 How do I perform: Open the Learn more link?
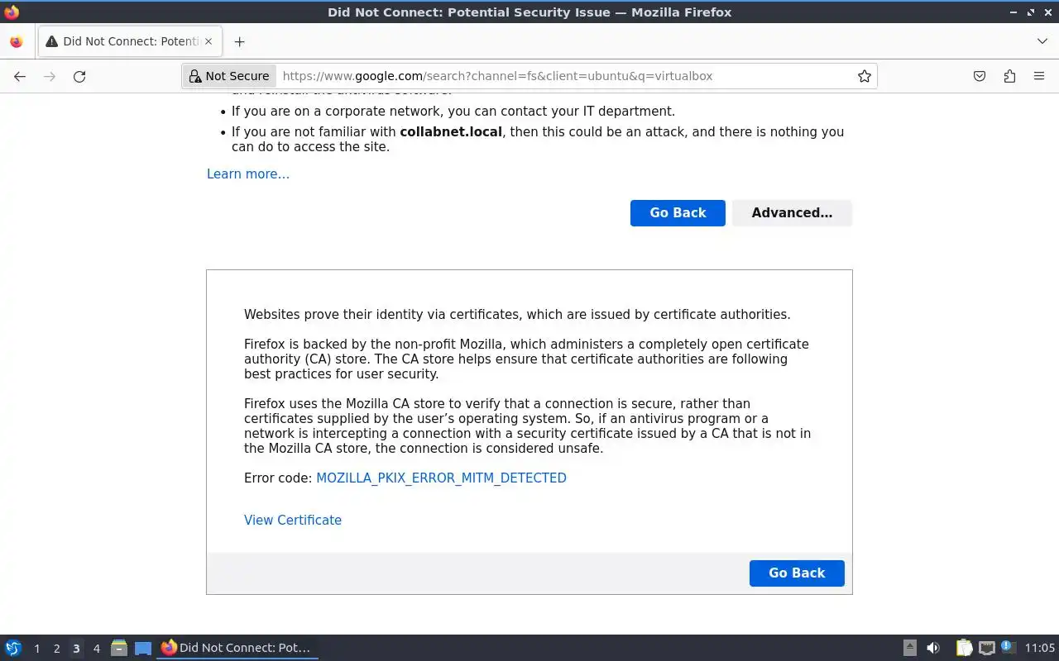click(x=248, y=174)
